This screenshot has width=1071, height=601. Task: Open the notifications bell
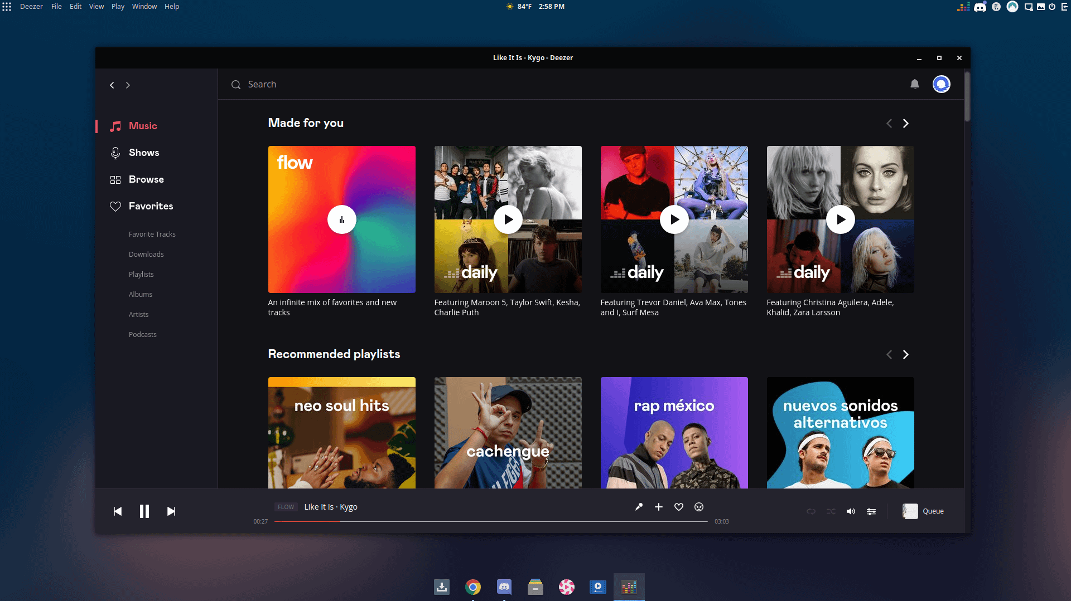[x=915, y=84]
